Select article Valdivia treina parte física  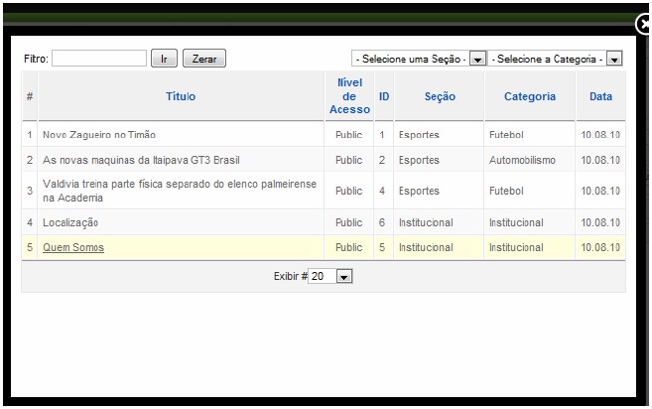coord(180,191)
